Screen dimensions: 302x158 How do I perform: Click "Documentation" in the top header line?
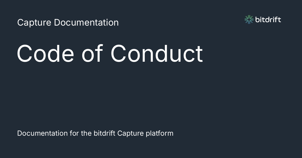pos(86,23)
